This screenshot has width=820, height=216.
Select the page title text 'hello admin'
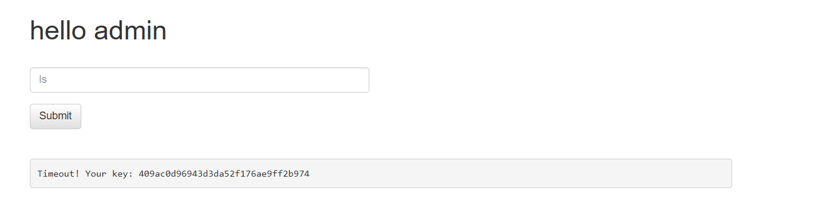pos(98,31)
